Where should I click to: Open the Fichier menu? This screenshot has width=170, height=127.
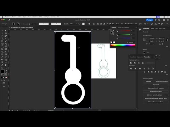pyautogui.click(x=14, y=17)
